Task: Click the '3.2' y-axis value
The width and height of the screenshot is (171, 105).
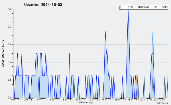Action: point(10,27)
